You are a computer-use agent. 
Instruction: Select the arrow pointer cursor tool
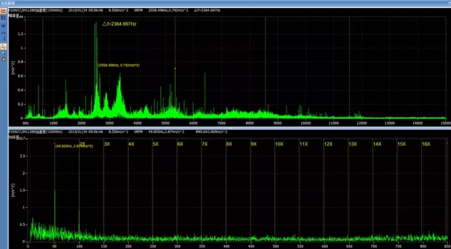click(3, 46)
